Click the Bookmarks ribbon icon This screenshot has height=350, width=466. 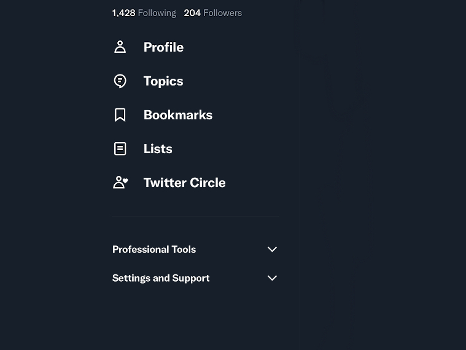tap(120, 115)
